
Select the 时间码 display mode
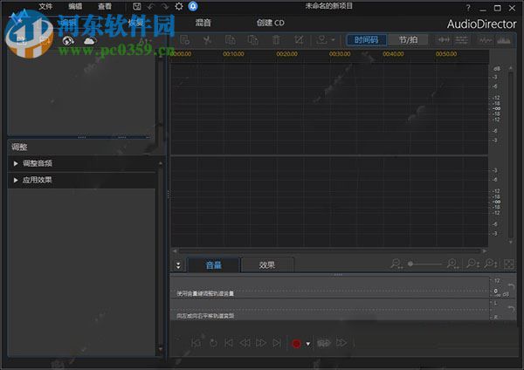point(366,40)
